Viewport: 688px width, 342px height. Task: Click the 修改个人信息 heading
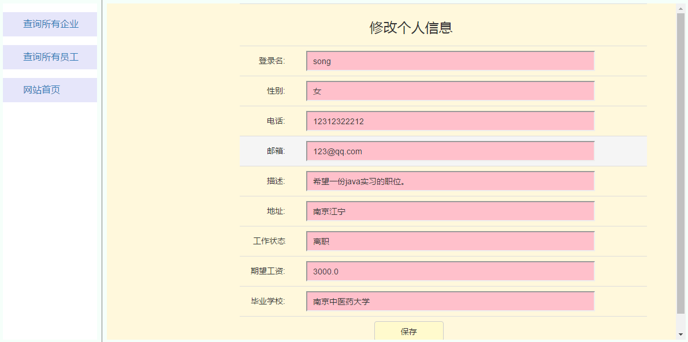(411, 28)
